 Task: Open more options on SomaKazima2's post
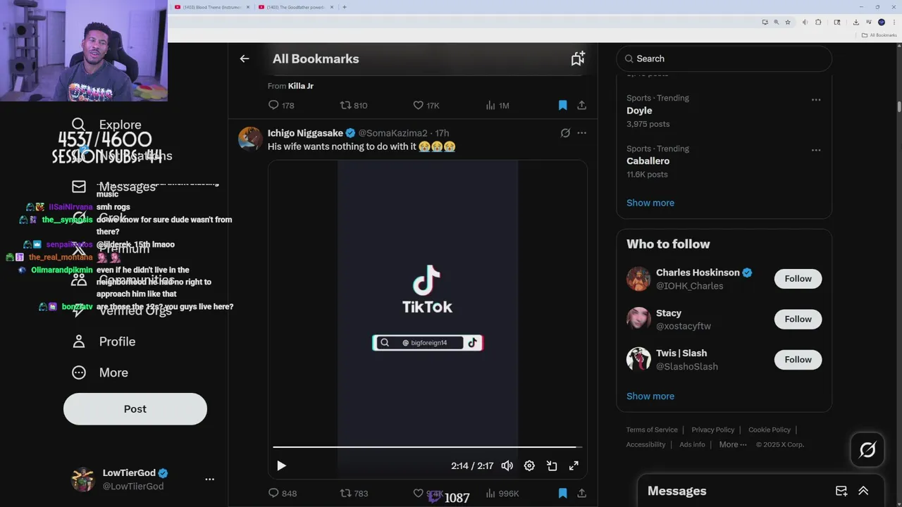[x=581, y=133]
